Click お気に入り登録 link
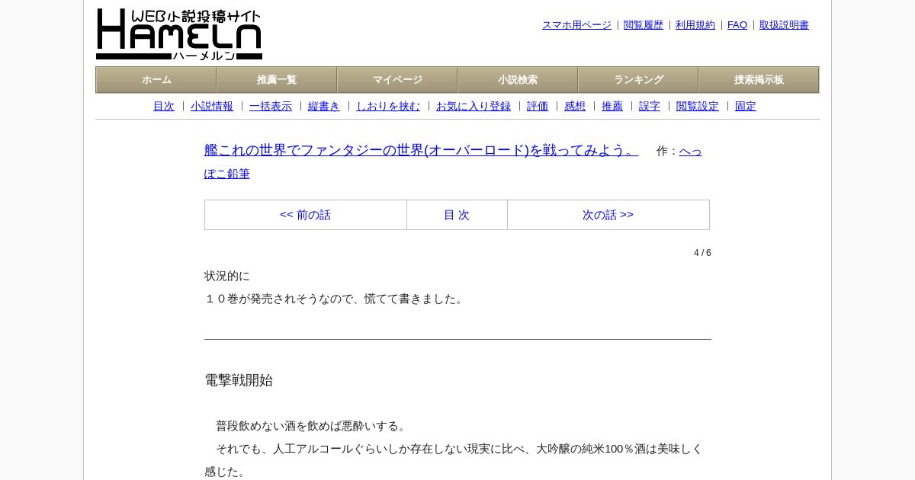 pyautogui.click(x=474, y=107)
